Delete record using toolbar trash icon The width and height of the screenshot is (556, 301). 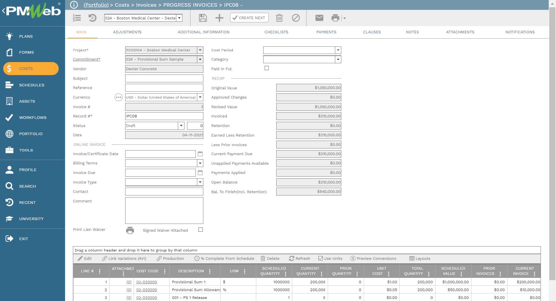pyautogui.click(x=279, y=18)
